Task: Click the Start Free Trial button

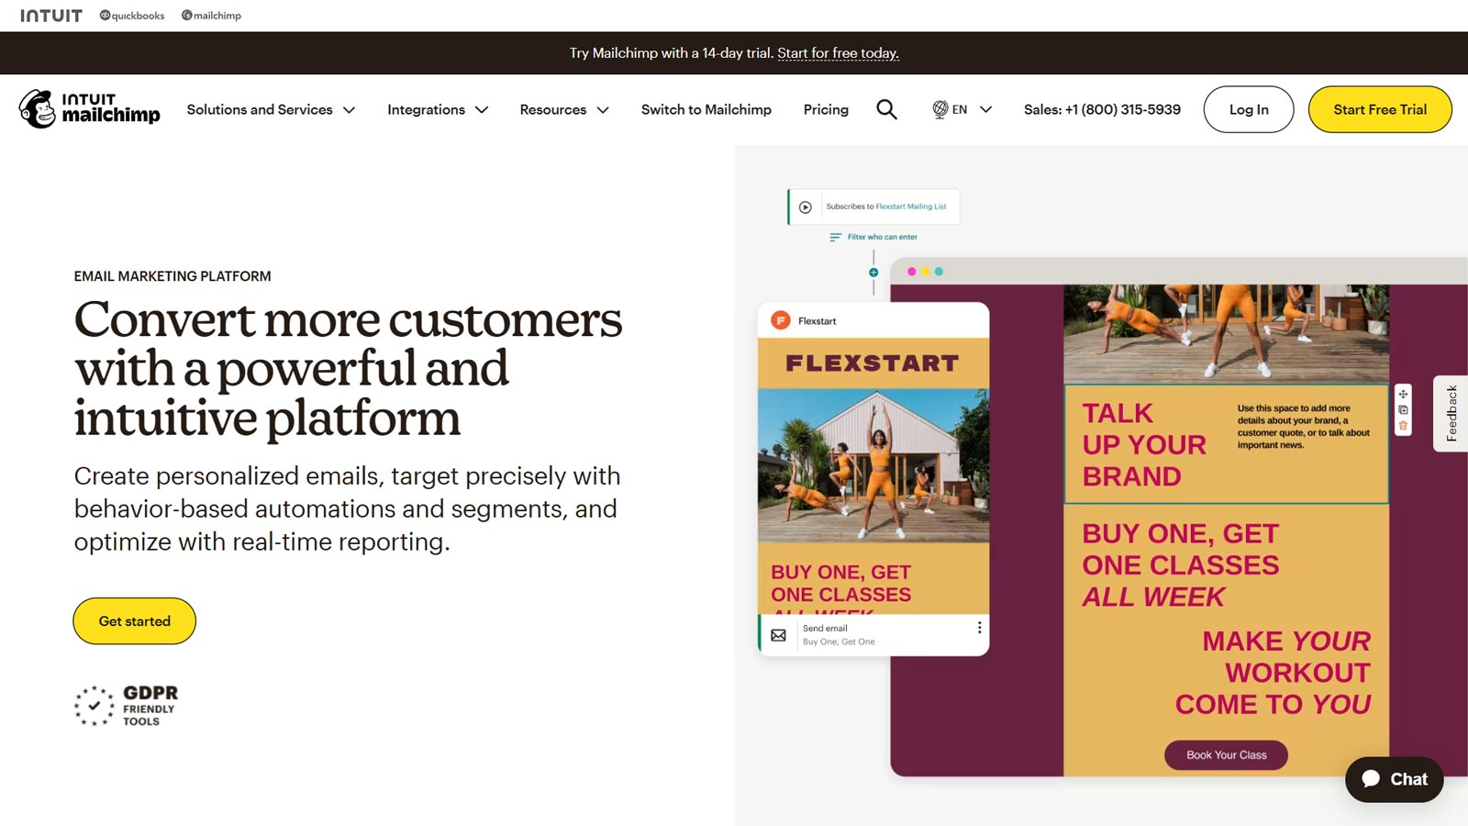Action: coord(1380,109)
